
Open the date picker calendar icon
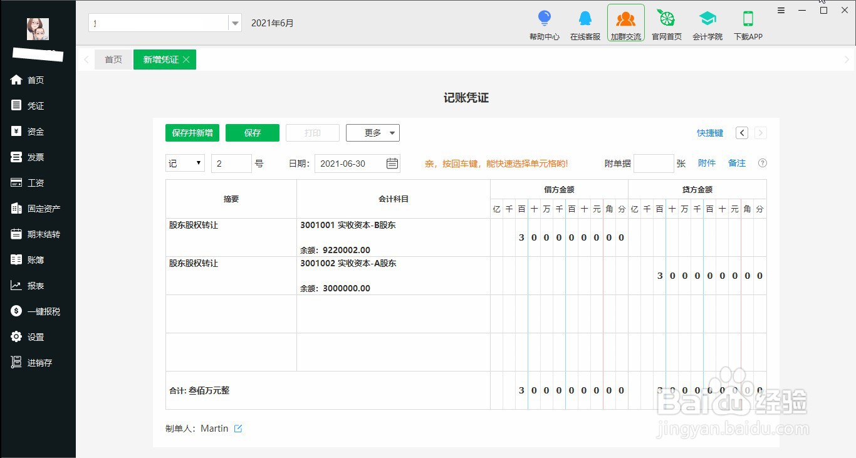[x=392, y=163]
